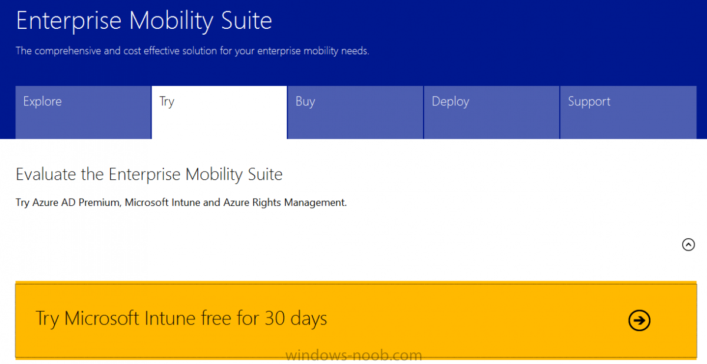Click the Enterprise Mobility Suite page title

[144, 21]
